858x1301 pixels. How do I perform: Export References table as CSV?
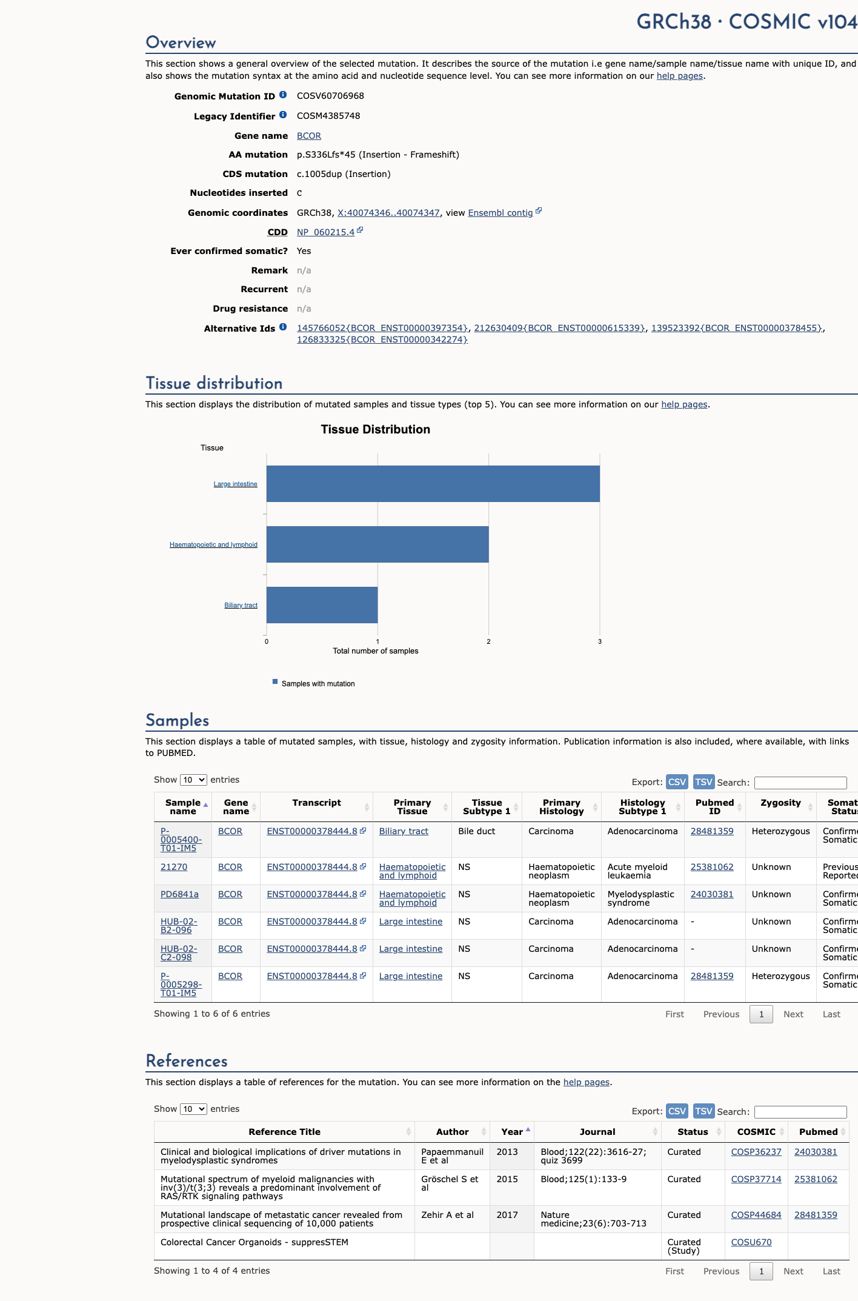click(677, 1111)
